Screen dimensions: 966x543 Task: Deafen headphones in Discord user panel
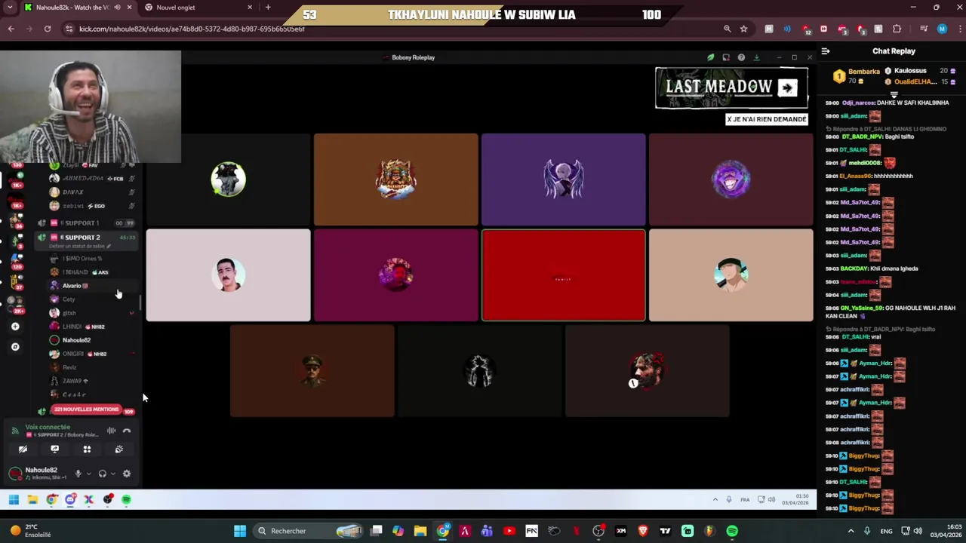tap(103, 474)
